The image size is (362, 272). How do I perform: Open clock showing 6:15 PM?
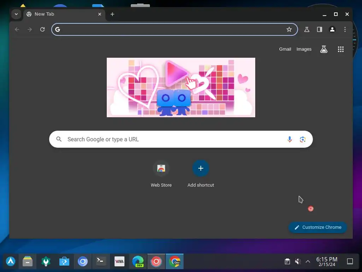(x=327, y=261)
